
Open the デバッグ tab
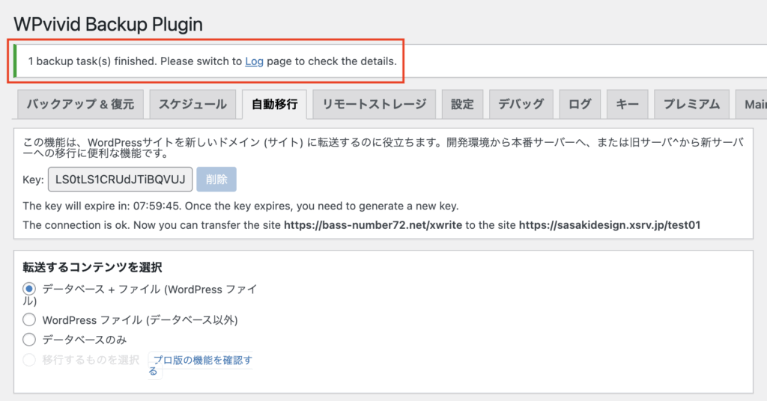521,104
